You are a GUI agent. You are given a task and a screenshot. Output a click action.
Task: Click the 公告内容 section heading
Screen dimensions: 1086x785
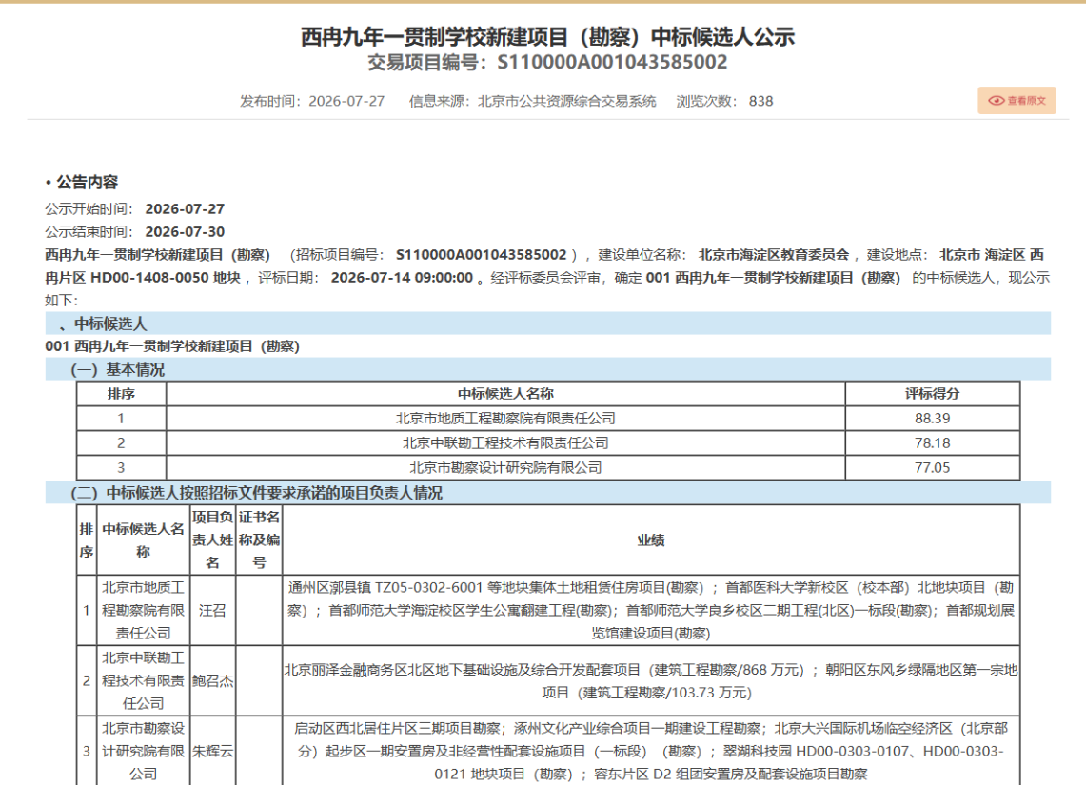[82, 182]
